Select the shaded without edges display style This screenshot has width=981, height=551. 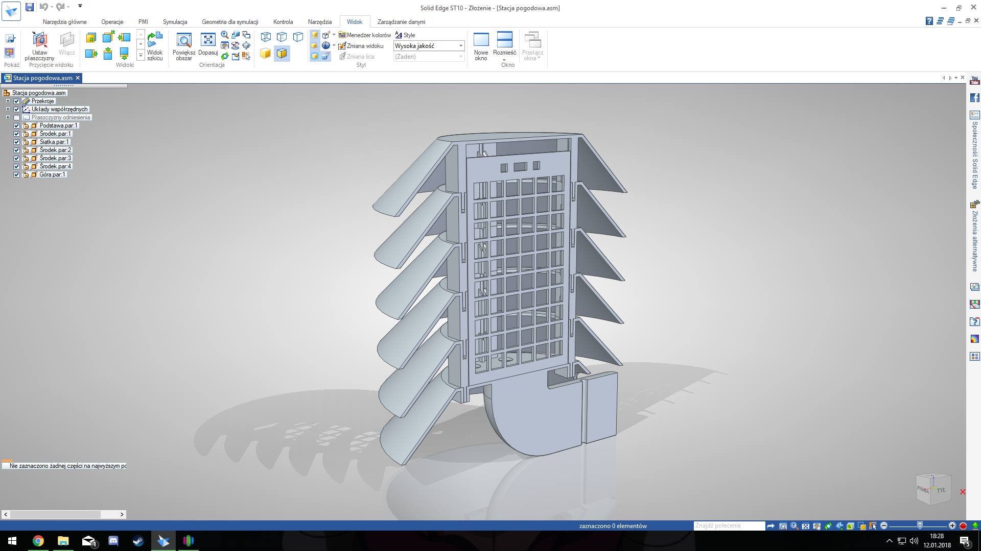click(x=266, y=53)
